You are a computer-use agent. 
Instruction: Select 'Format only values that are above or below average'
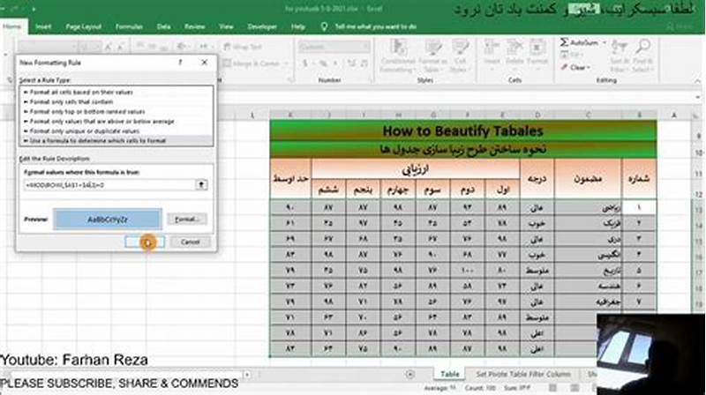[116, 122]
